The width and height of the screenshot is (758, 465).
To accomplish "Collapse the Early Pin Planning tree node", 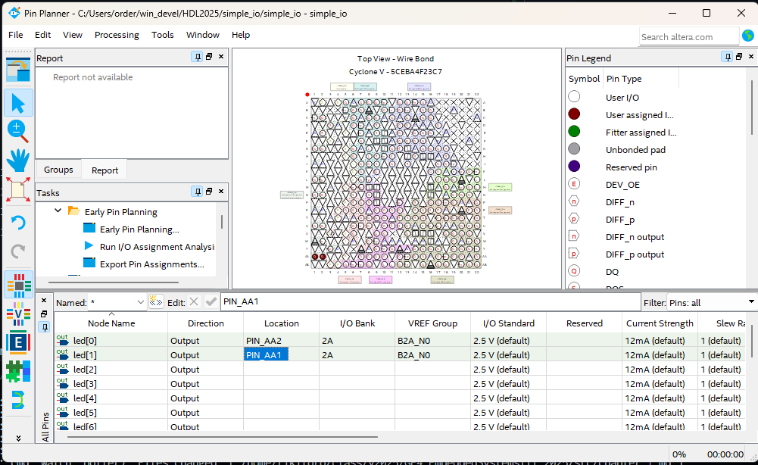I will (58, 211).
